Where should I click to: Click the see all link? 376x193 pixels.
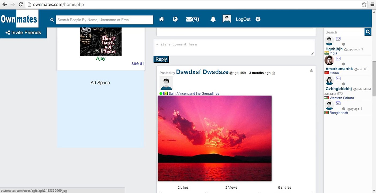138,64
